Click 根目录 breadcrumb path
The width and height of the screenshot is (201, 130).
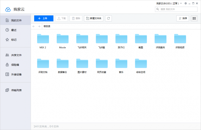tap(47, 26)
